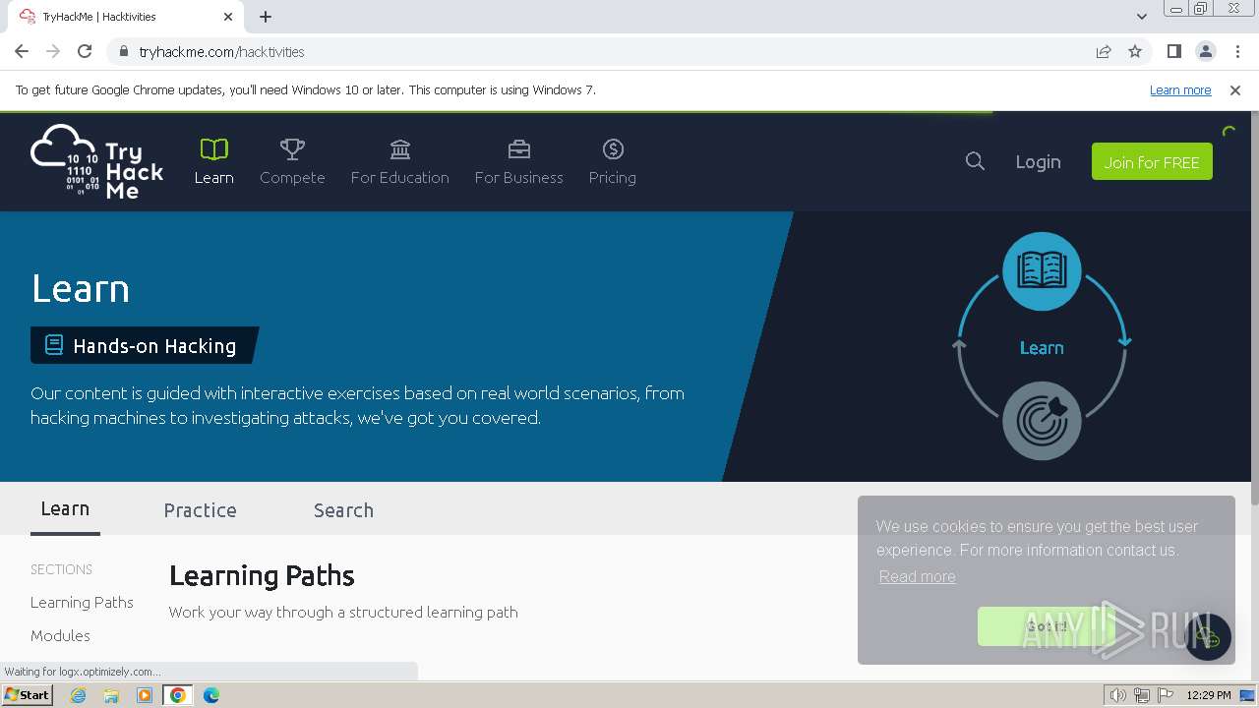Viewport: 1259px width, 708px height.
Task: Click the address bar URL field
Action: click(x=610, y=51)
